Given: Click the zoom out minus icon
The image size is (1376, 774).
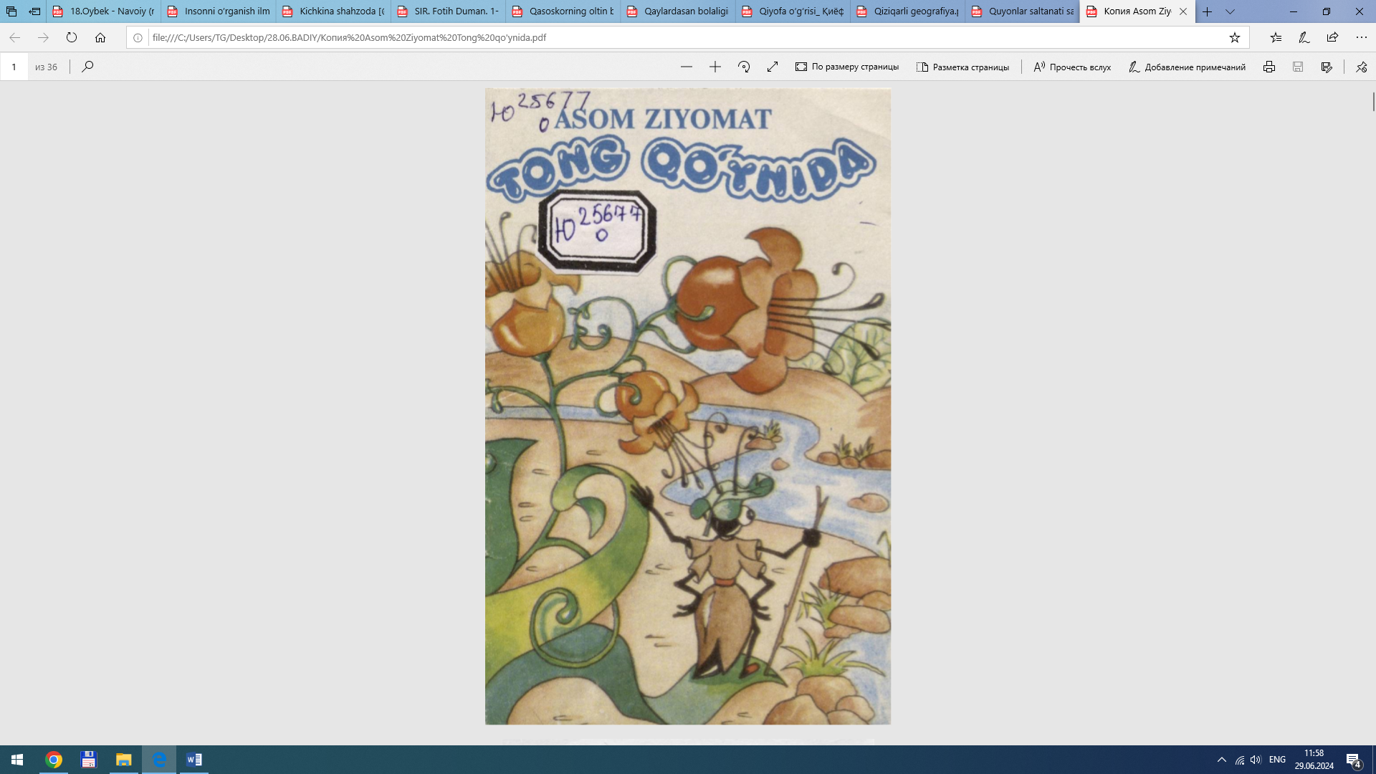Looking at the screenshot, I should point(686,67).
